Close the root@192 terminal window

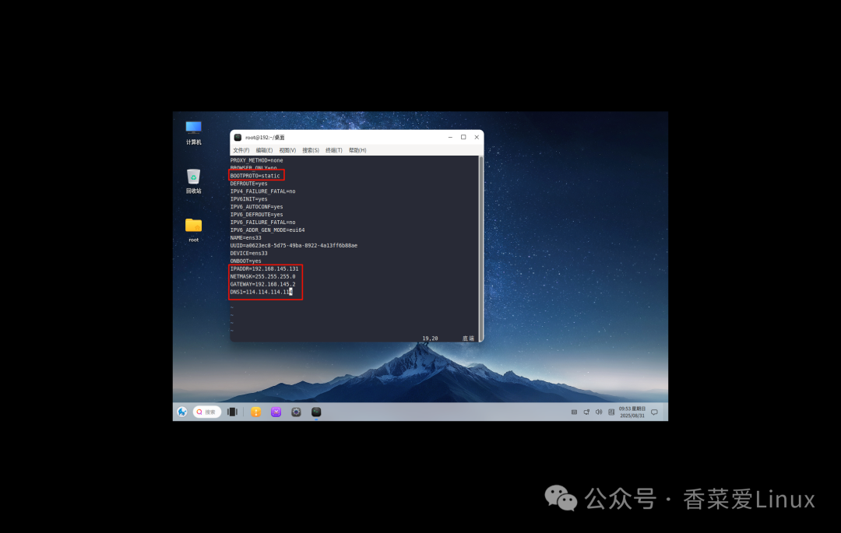477,137
